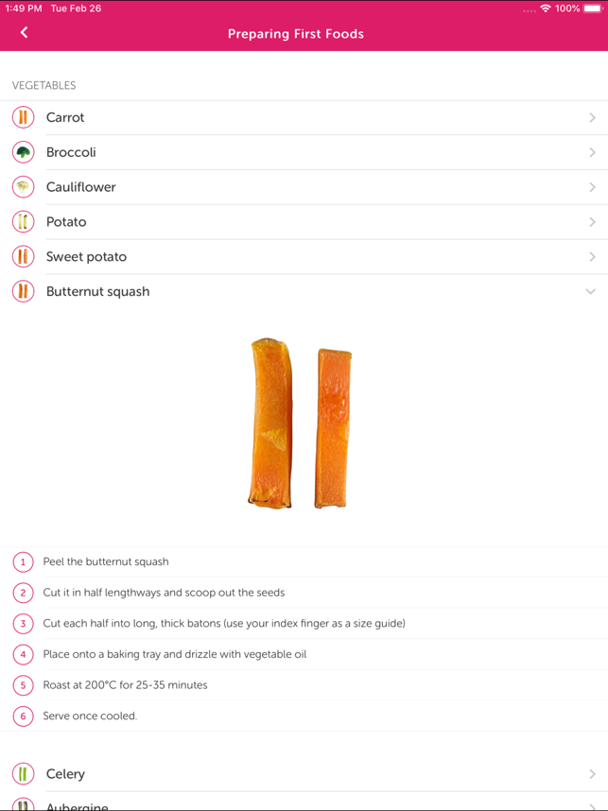
Task: Select step 5 roast instruction
Action: coord(125,685)
